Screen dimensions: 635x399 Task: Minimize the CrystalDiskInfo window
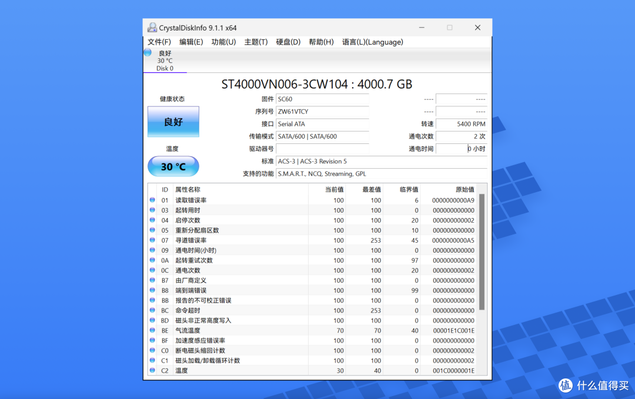[422, 28]
